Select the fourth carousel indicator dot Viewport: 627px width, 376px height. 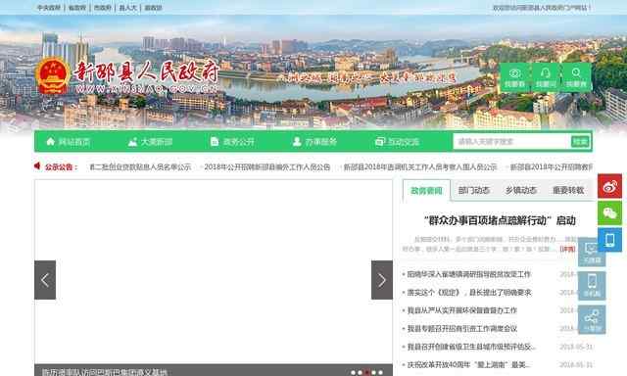(x=373, y=372)
